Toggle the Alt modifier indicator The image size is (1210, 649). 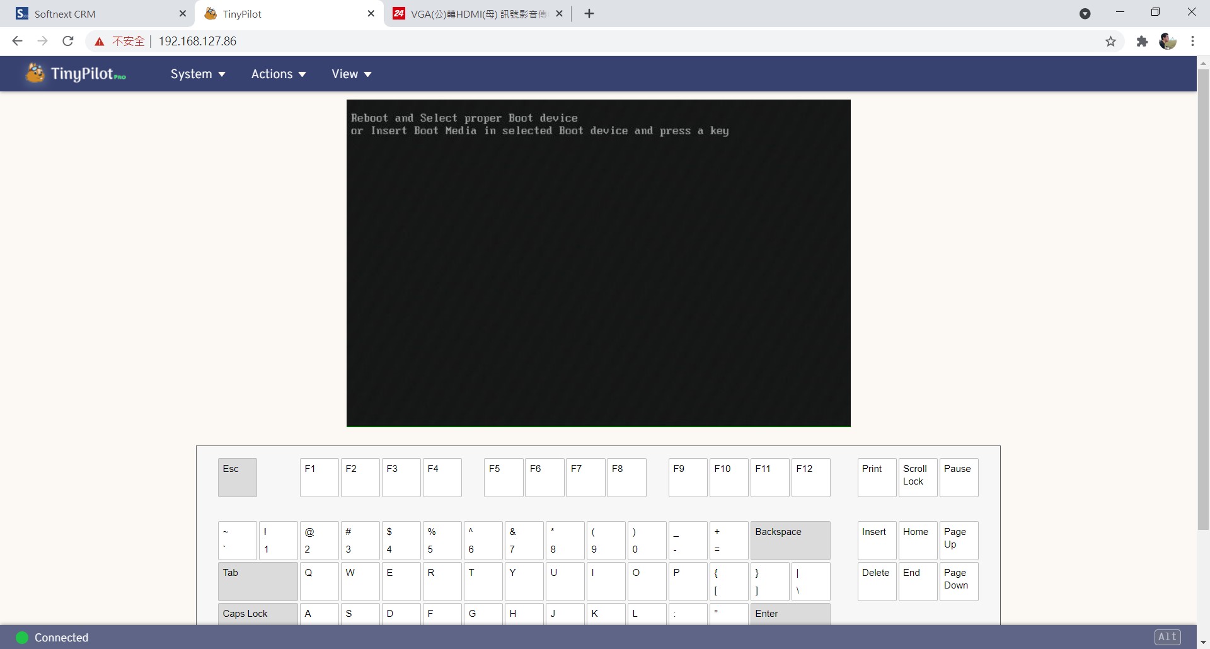[1168, 637]
